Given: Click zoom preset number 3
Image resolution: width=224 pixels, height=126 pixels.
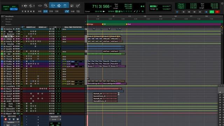Looking at the screenshot, I should pos(28,11).
